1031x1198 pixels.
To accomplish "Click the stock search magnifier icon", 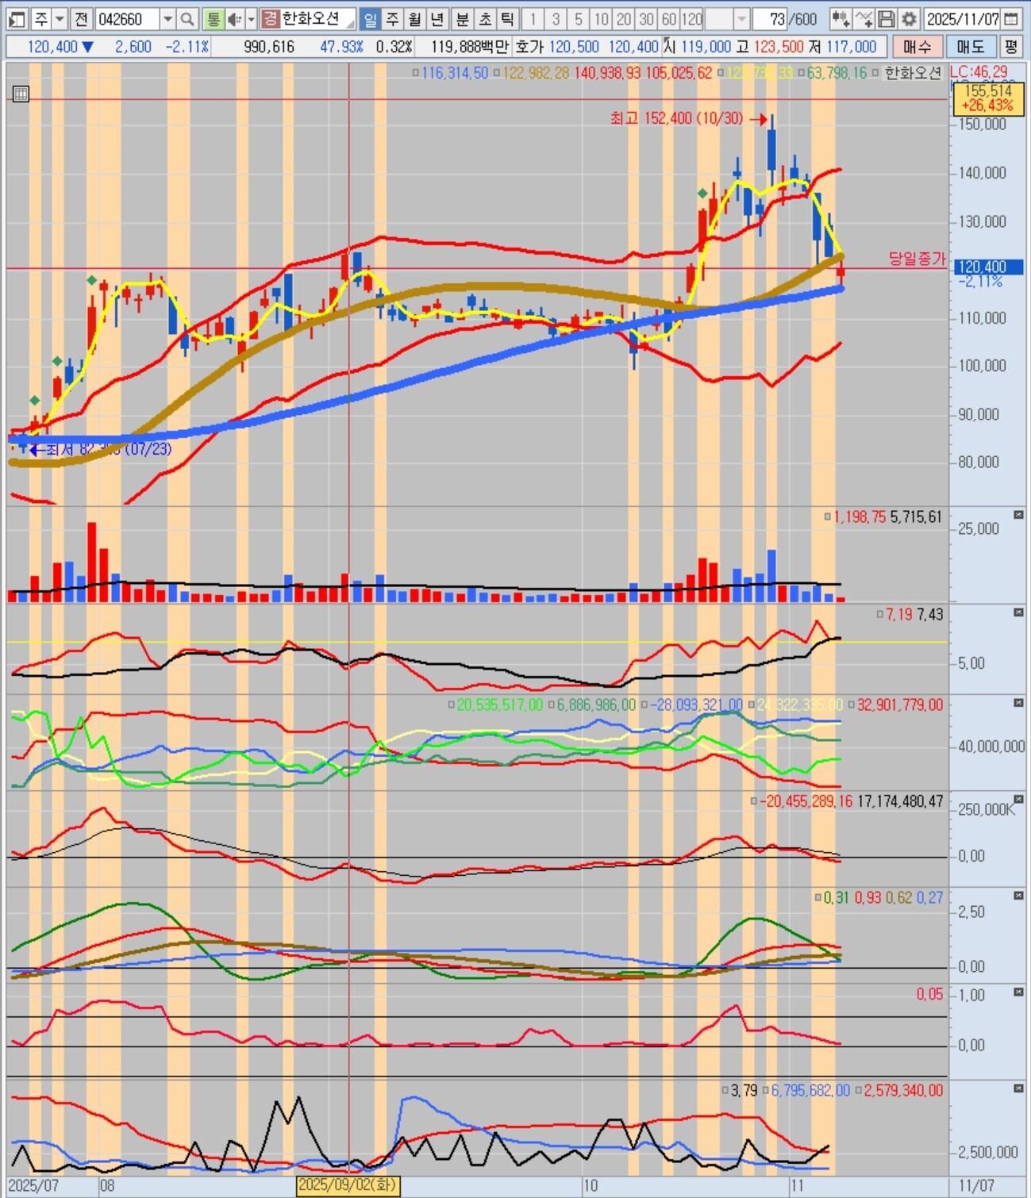I will (187, 19).
